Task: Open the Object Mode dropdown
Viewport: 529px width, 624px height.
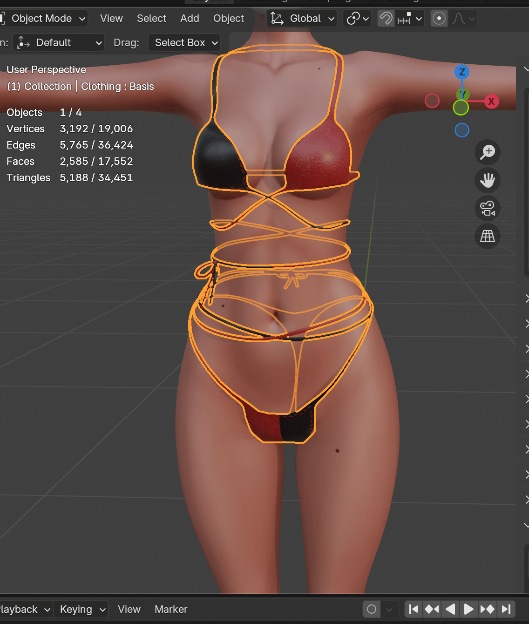Action: (x=43, y=19)
